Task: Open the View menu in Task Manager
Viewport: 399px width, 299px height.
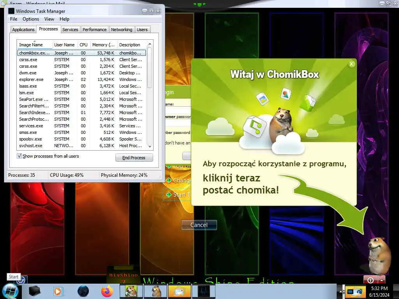Action: pos(49,19)
